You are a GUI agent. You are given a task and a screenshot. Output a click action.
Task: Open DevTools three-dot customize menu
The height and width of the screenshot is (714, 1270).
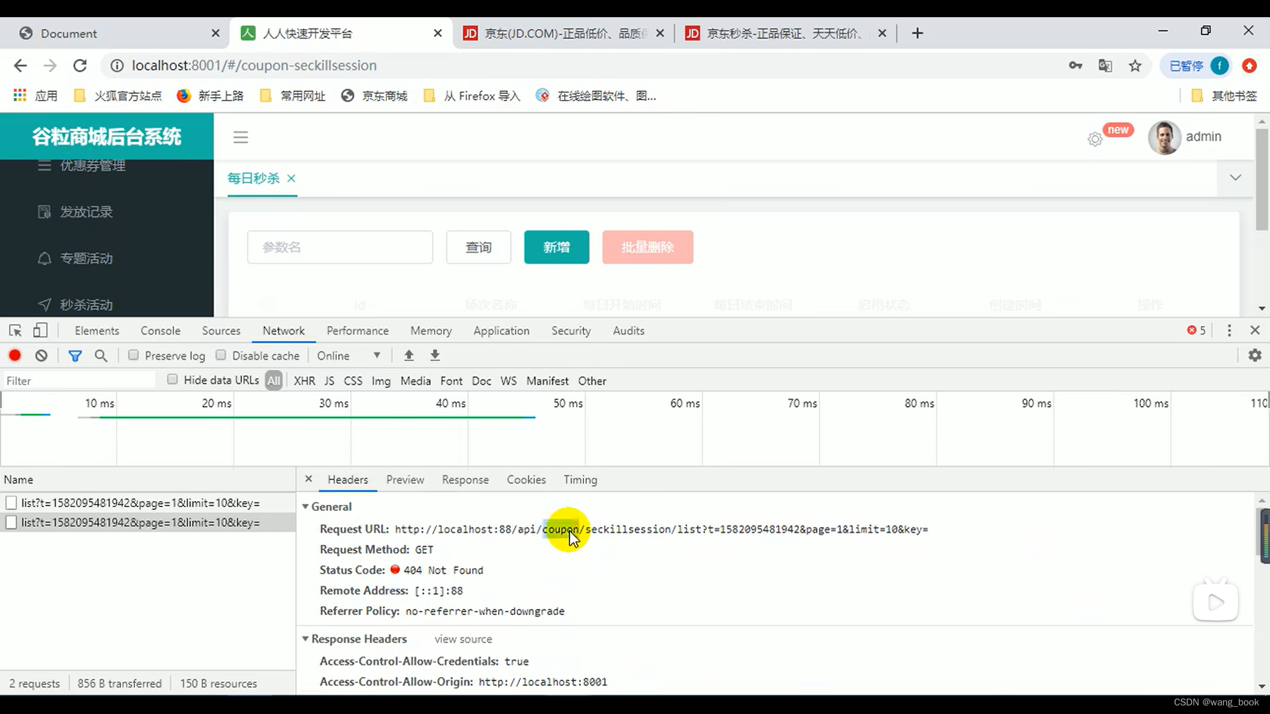1230,331
